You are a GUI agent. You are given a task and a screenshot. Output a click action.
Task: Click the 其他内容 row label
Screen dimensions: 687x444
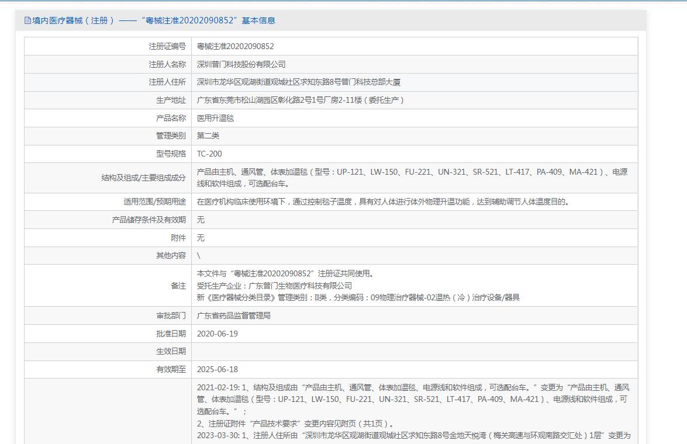click(171, 255)
